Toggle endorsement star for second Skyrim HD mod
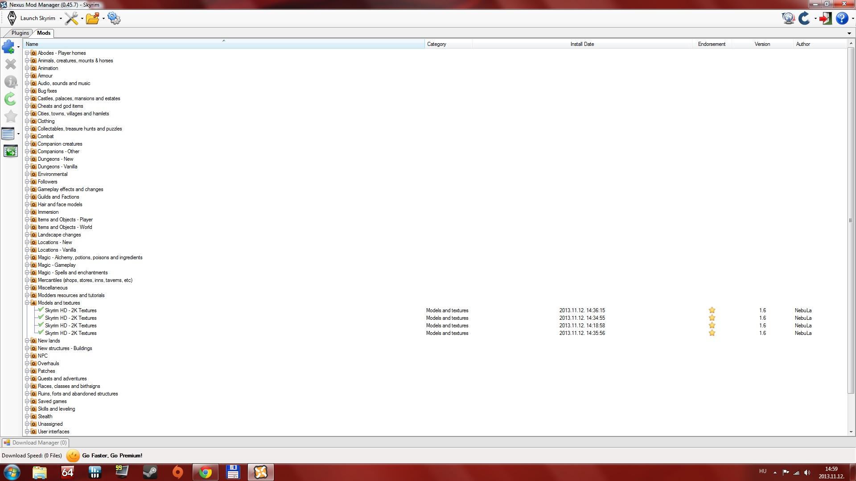 coord(712,318)
